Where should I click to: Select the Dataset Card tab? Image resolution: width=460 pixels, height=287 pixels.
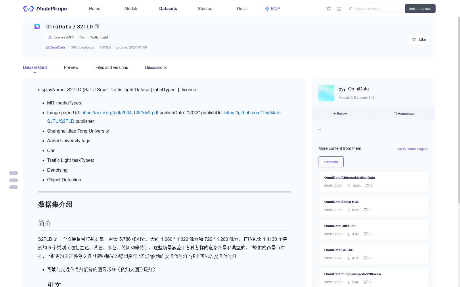click(35, 67)
